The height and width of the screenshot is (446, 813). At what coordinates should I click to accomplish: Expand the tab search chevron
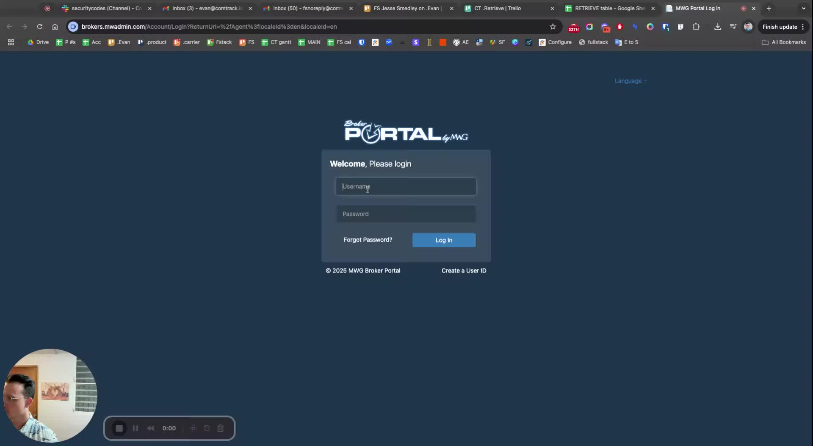click(x=803, y=8)
